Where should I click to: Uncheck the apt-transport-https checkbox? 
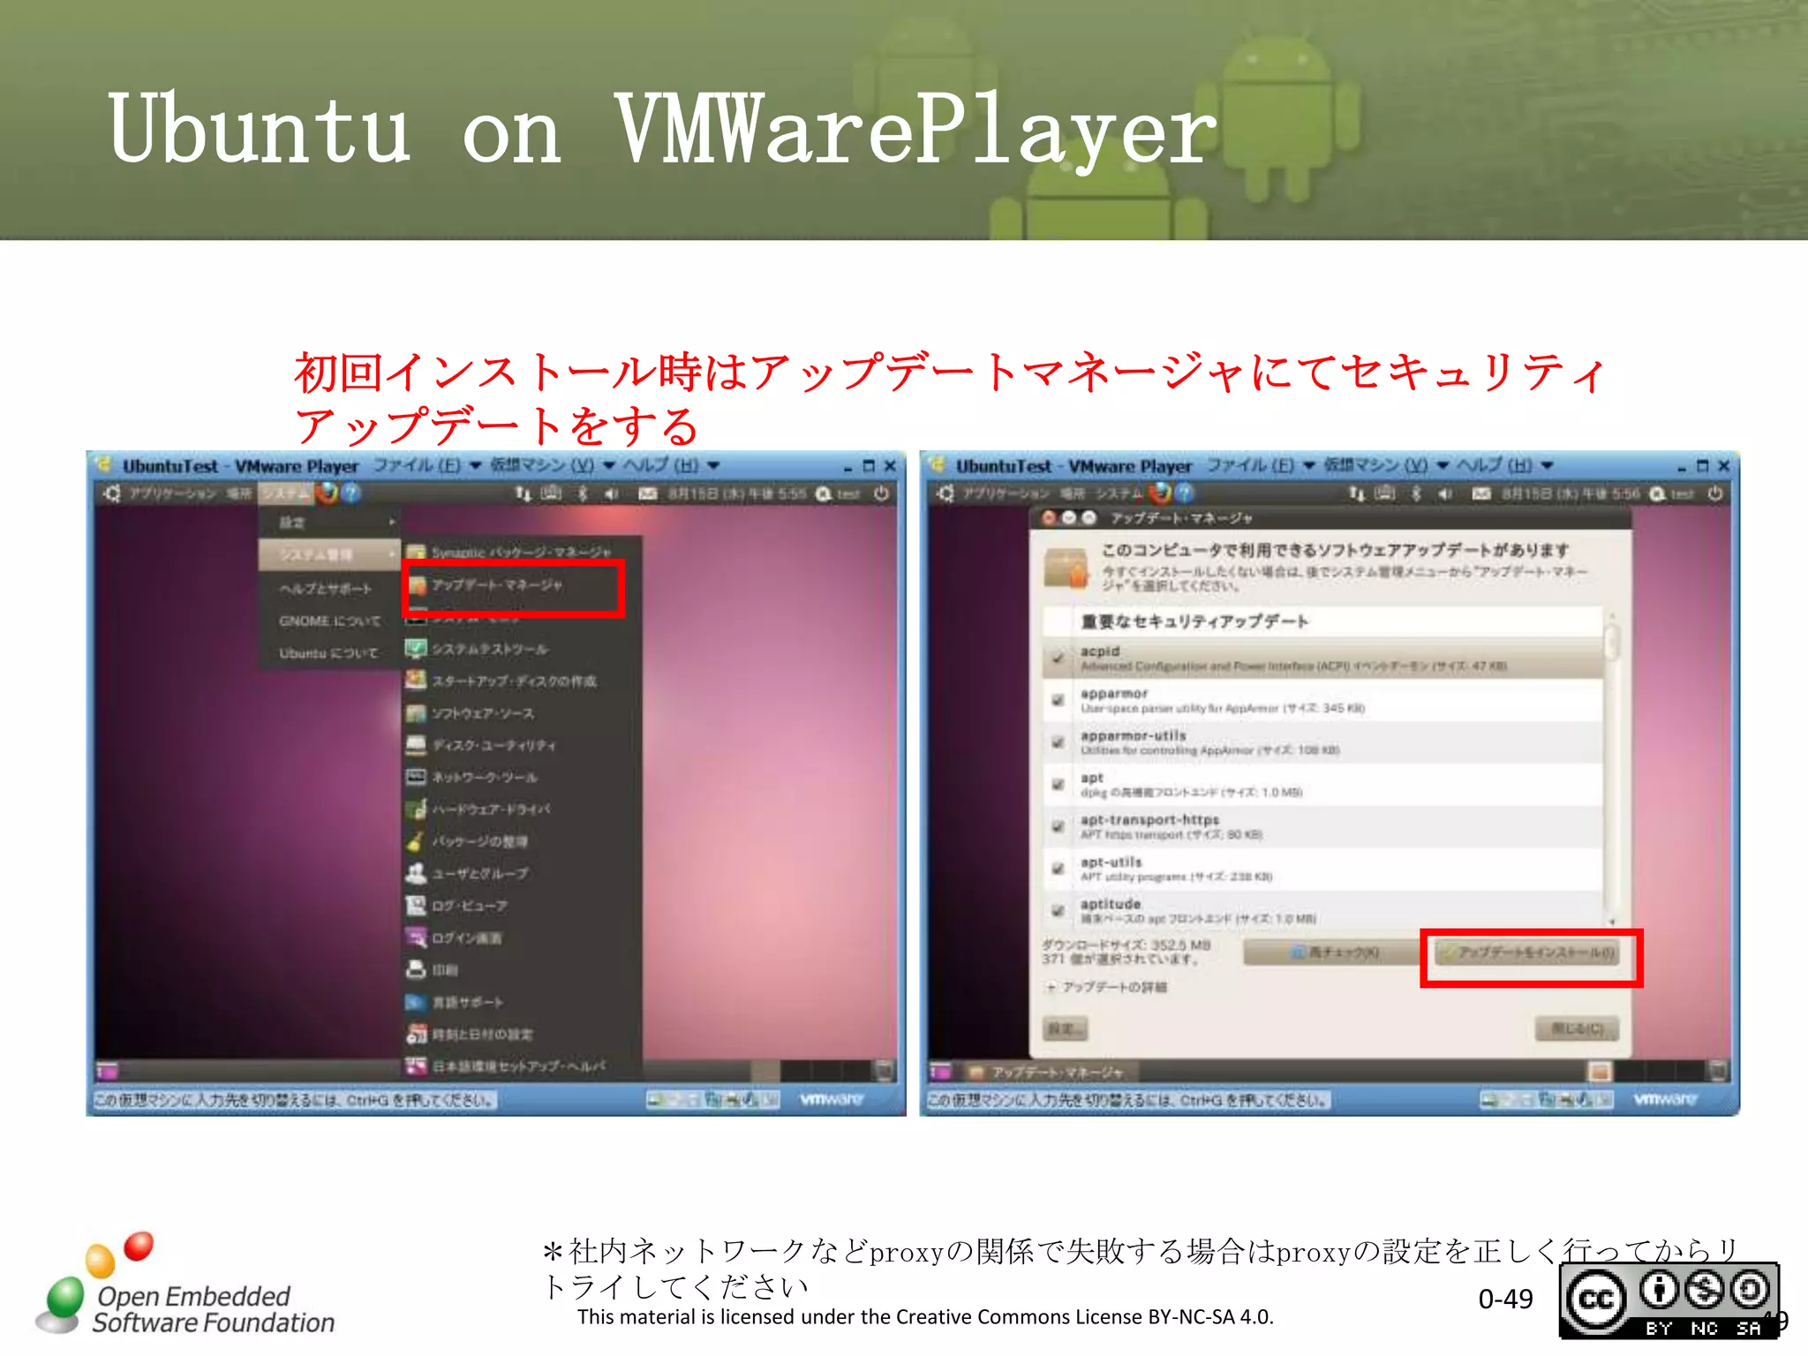[1058, 826]
